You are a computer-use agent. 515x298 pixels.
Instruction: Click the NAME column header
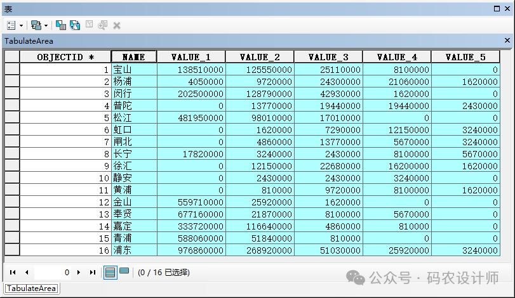pos(134,57)
